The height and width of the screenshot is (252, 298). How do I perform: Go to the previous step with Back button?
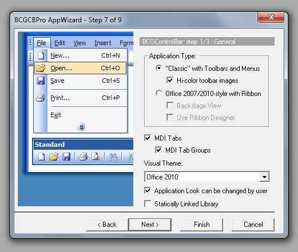(x=107, y=225)
